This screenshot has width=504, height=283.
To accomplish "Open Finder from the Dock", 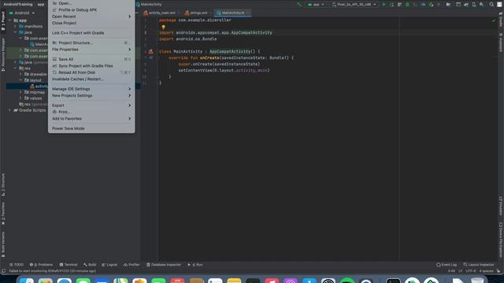I will [x=26, y=280].
